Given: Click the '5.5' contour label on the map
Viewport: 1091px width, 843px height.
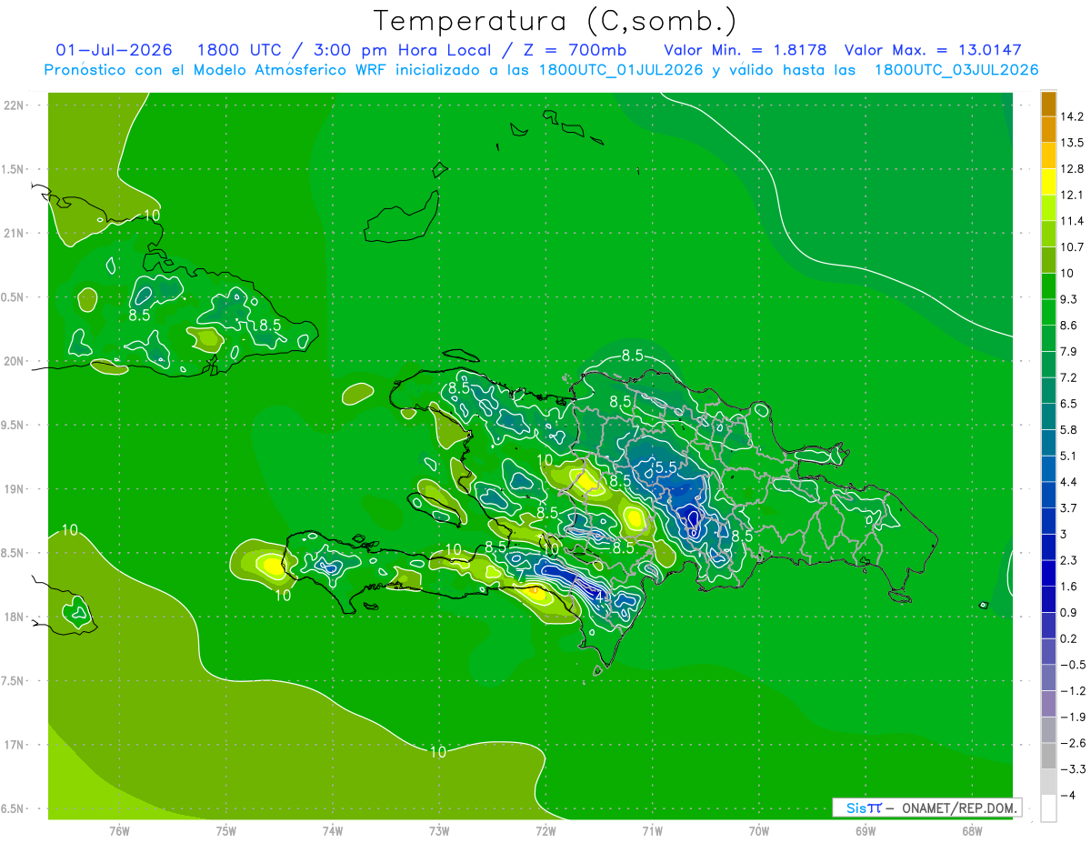Looking at the screenshot, I should coord(666,467).
